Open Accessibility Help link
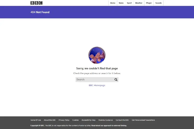This screenshot has height=129, width=194. [x=88, y=120]
